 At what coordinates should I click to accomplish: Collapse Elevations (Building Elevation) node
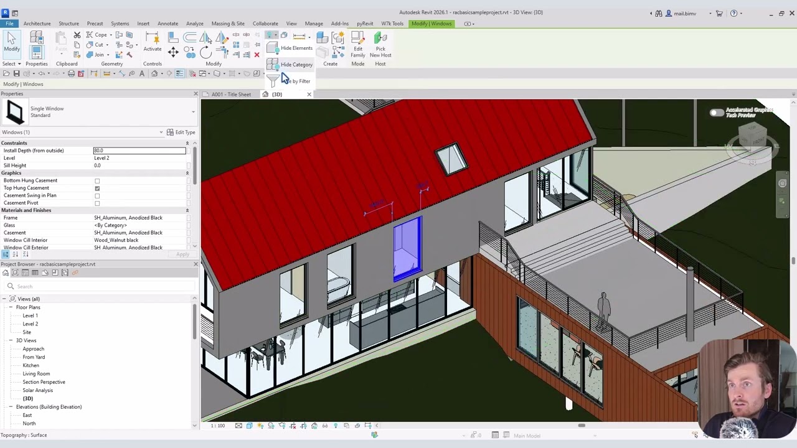[x=11, y=407]
